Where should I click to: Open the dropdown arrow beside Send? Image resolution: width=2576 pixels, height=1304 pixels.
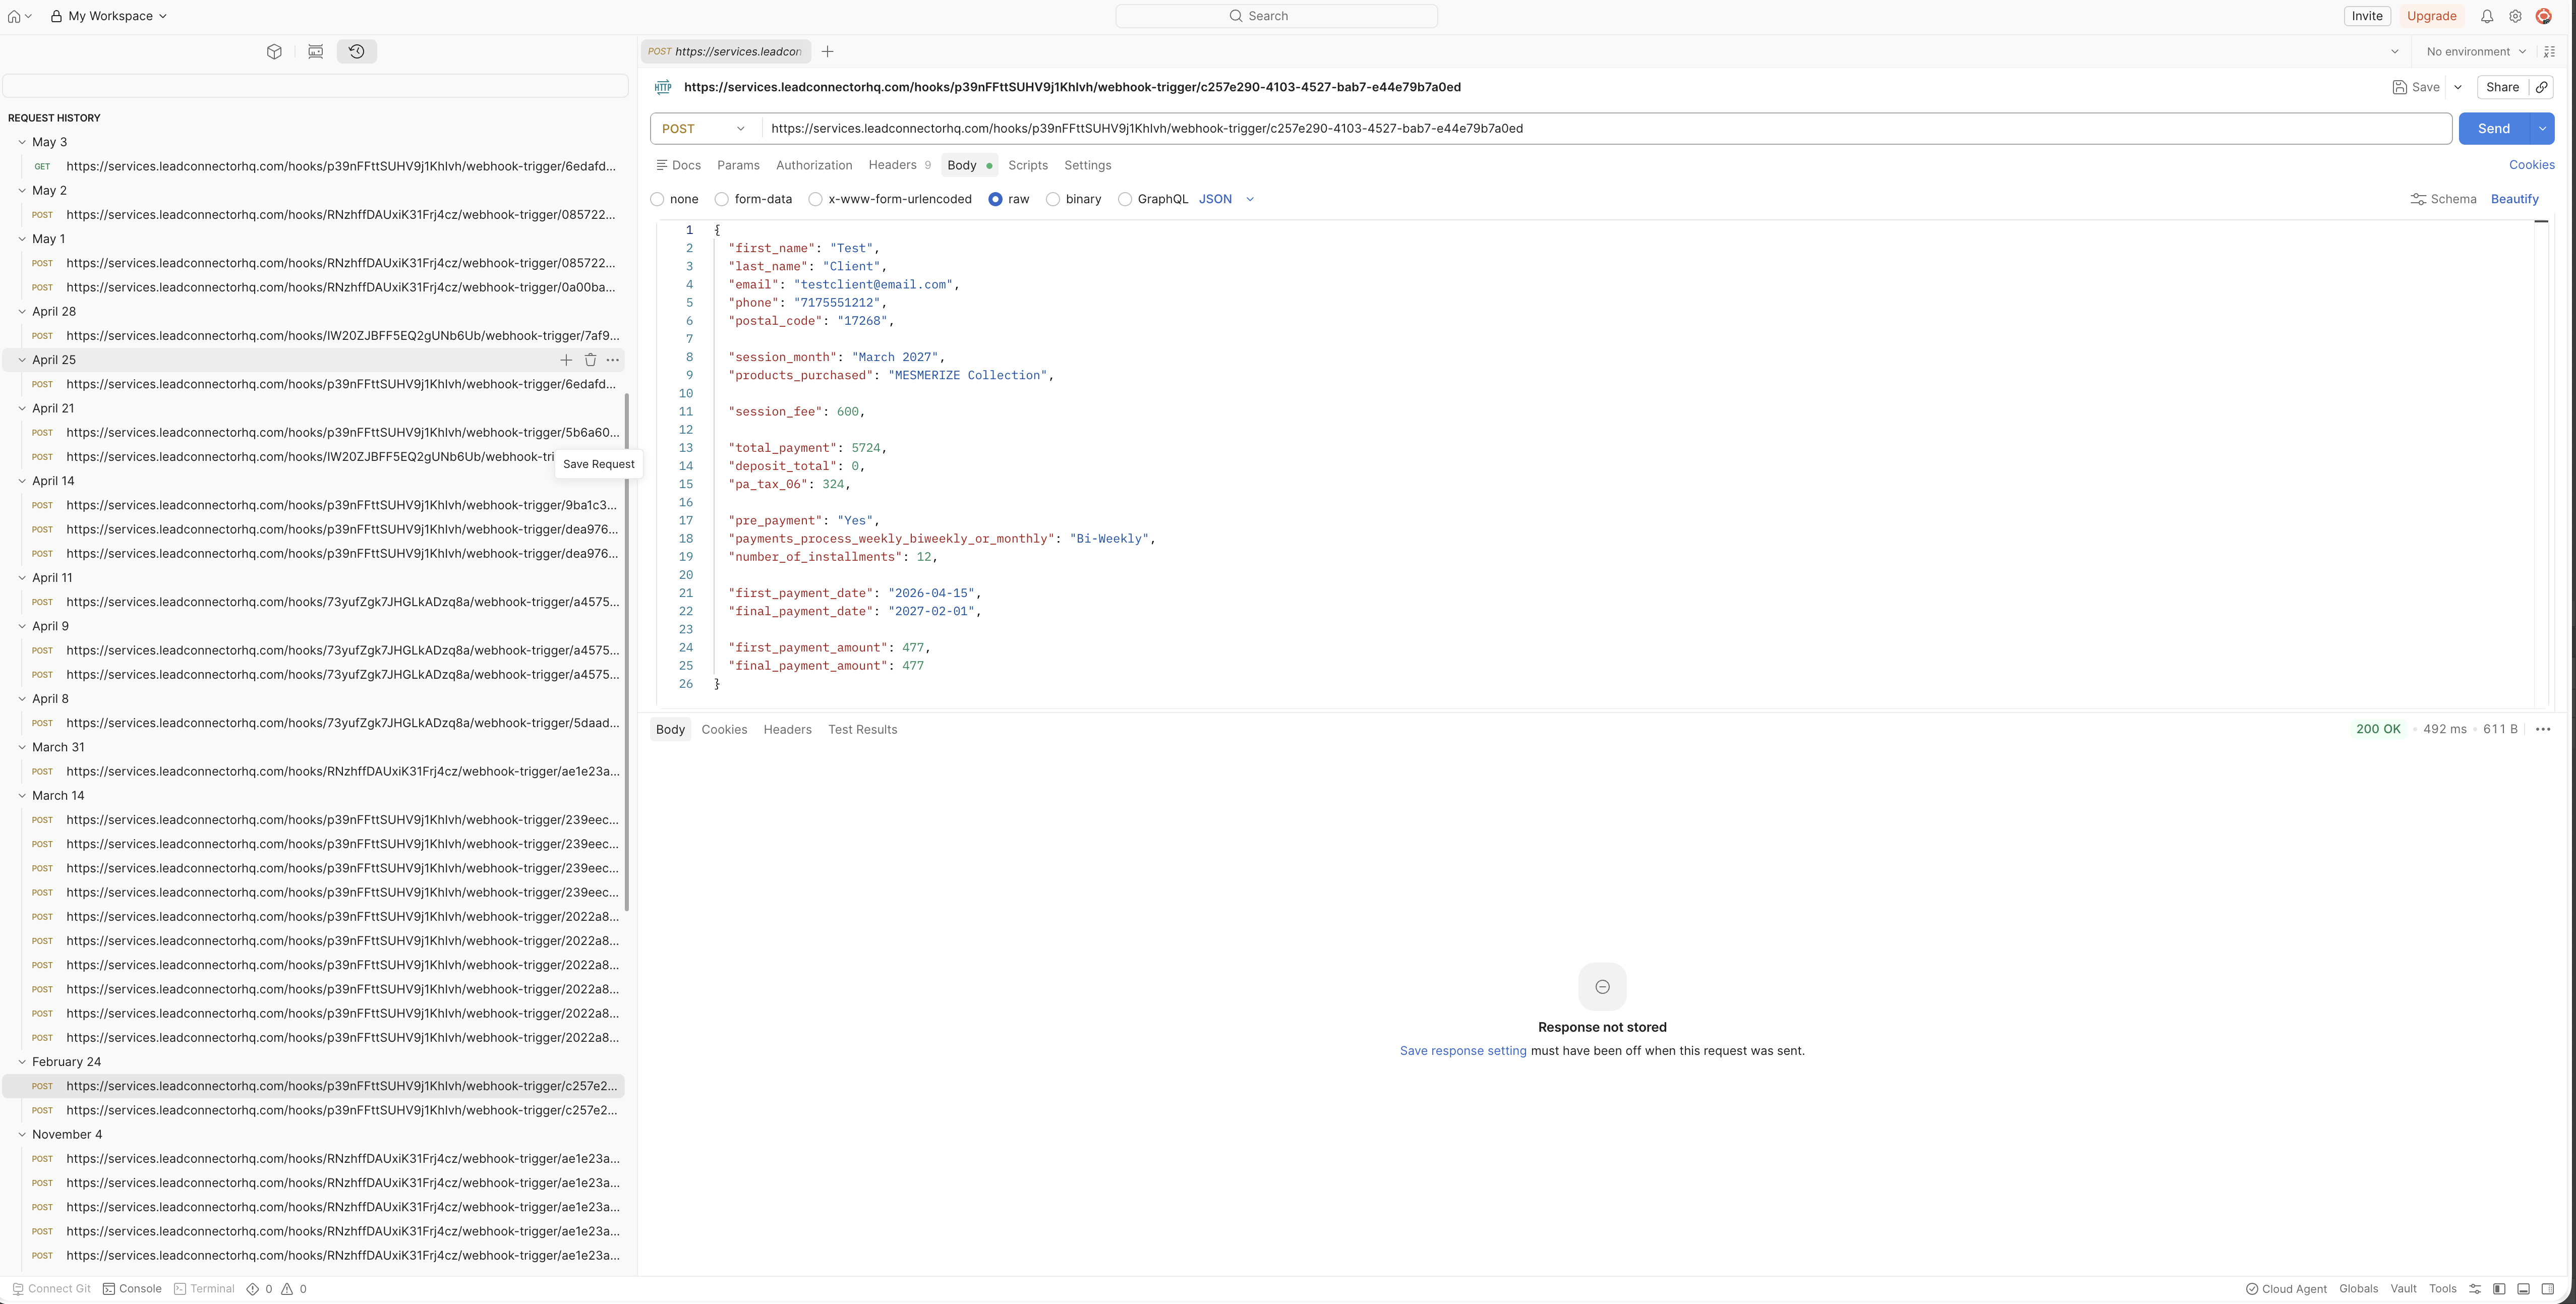pyautogui.click(x=2542, y=129)
